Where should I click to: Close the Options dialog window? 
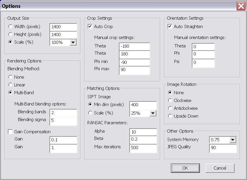point(241,6)
